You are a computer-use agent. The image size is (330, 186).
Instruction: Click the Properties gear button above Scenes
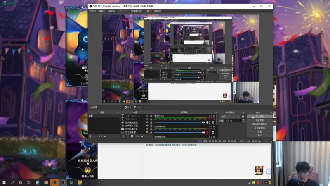pyautogui.click(x=127, y=107)
